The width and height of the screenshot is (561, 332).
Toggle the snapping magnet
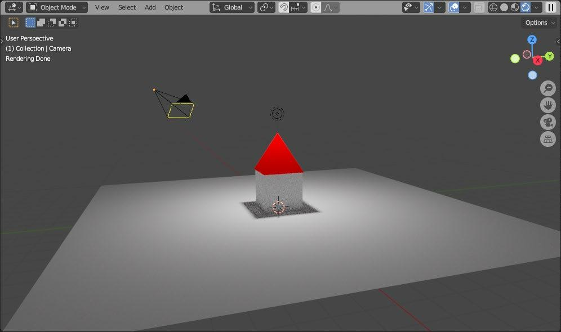pyautogui.click(x=284, y=7)
